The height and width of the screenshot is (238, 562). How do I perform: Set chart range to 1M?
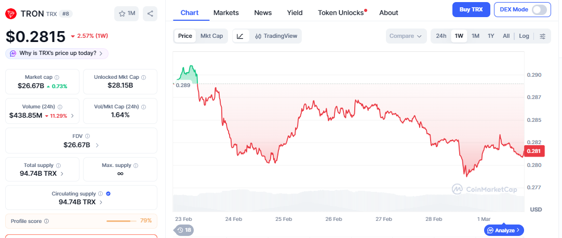(x=475, y=36)
